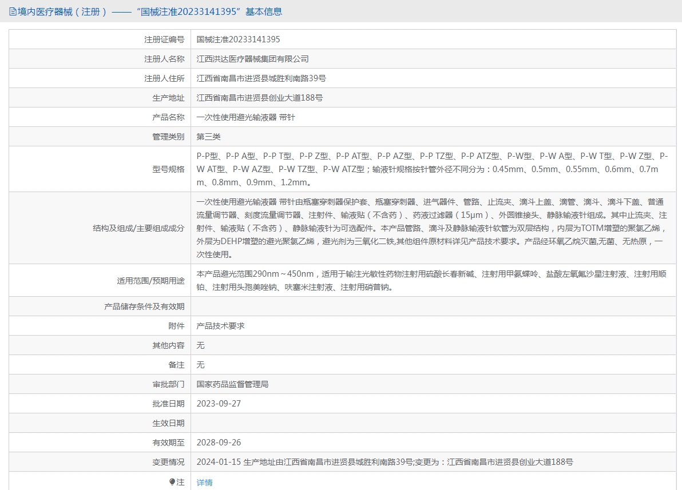Click the intended use text 本产品避光范围290nm～450nm
The image size is (682, 490).
coord(431,280)
